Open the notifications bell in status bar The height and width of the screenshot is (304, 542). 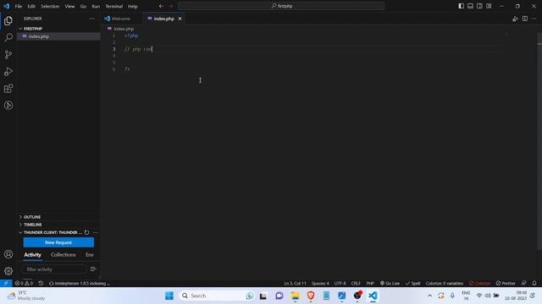(534, 284)
